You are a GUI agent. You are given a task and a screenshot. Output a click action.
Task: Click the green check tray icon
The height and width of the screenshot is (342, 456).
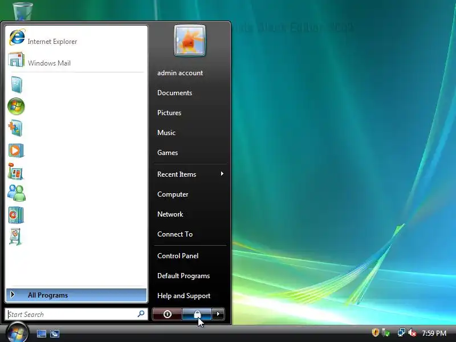386,332
